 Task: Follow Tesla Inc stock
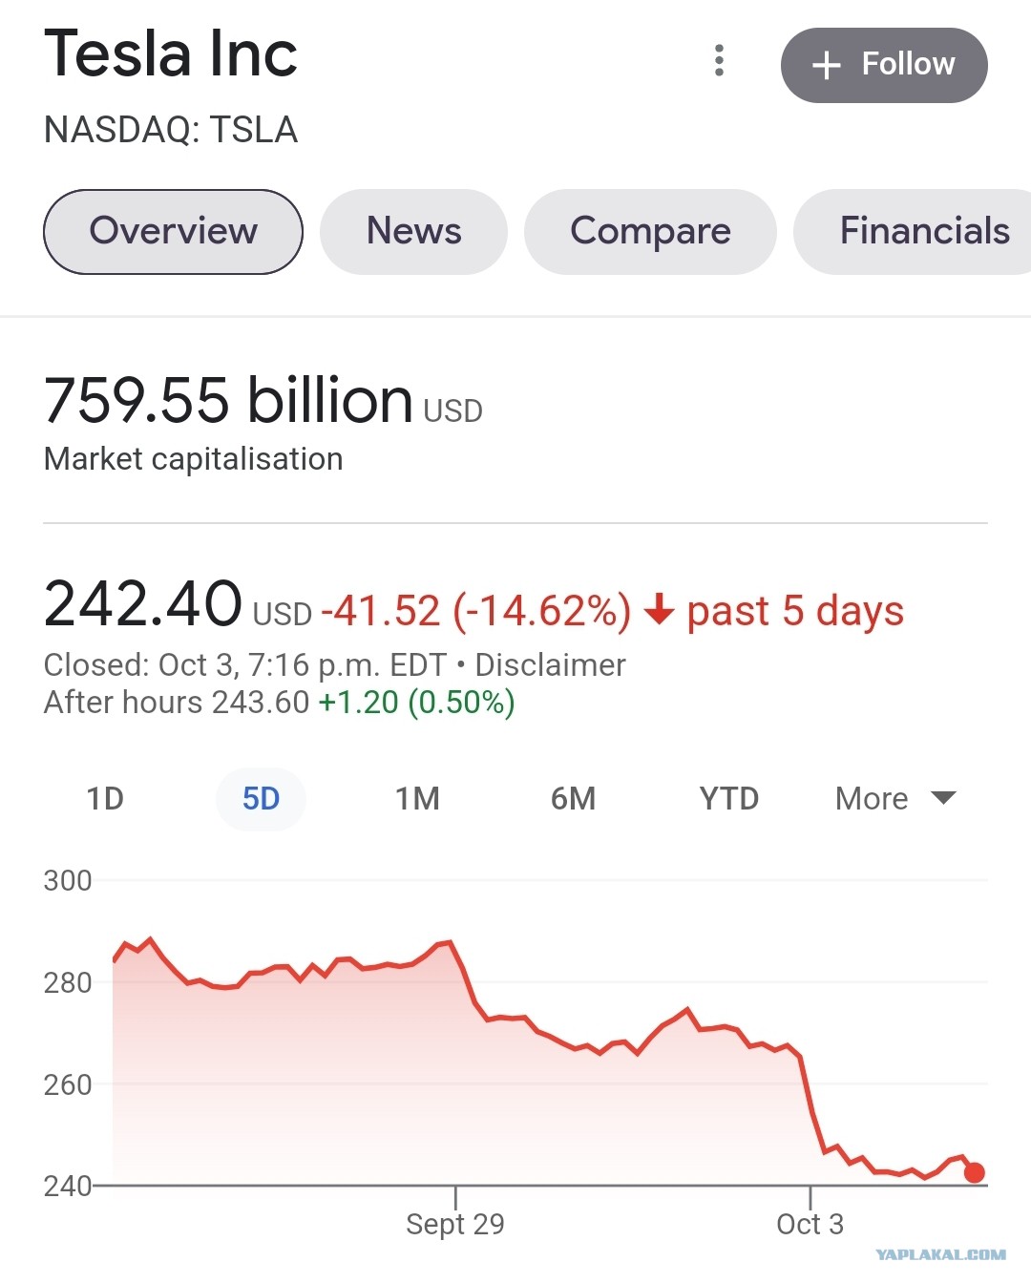click(x=884, y=65)
